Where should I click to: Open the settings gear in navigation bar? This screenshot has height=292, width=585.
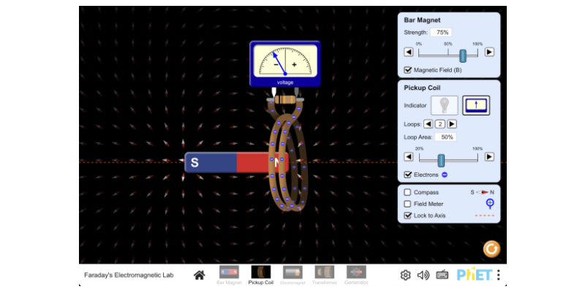click(405, 275)
